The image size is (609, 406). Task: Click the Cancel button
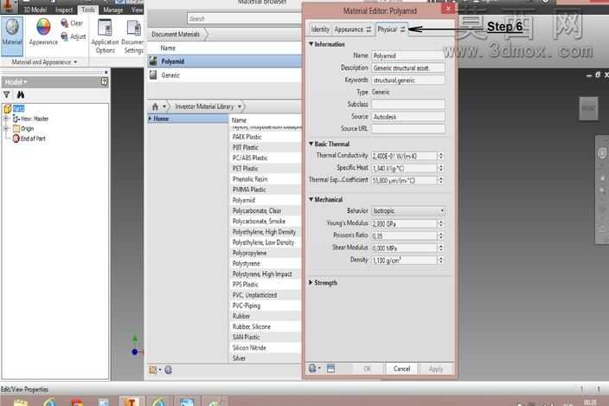coord(401,369)
